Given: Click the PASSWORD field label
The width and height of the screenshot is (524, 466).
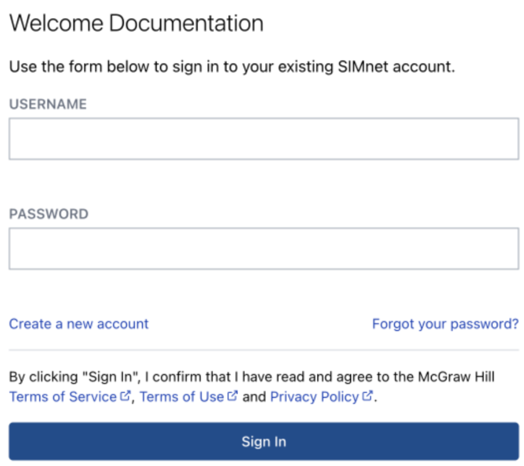Looking at the screenshot, I should 49,214.
